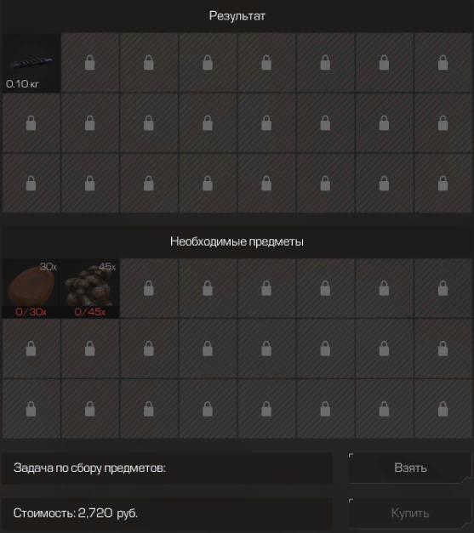Click bottom-right locked slot in Необходимые предметы grid
This screenshot has width=474, height=533.
(x=443, y=409)
